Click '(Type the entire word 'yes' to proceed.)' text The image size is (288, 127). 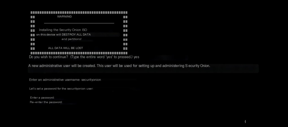(x=101, y=57)
